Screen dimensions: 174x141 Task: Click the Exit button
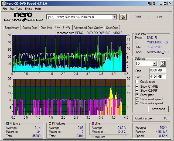pyautogui.click(x=160, y=17)
